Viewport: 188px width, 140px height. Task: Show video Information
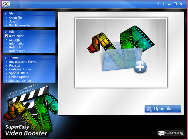[x=17, y=43]
